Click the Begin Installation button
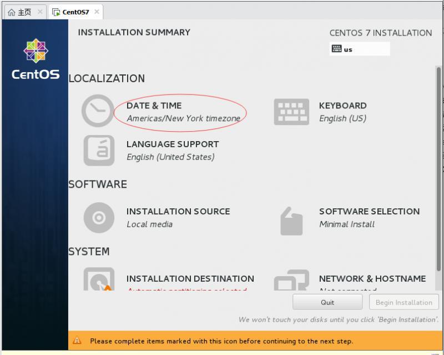This screenshot has height=355, width=444. (404, 302)
